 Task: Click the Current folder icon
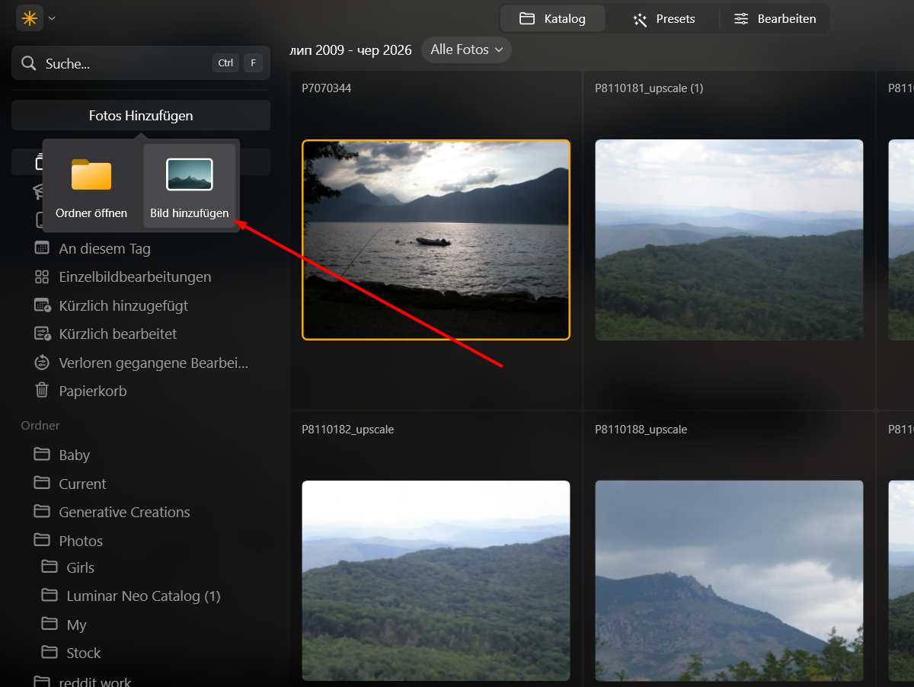pyautogui.click(x=42, y=484)
